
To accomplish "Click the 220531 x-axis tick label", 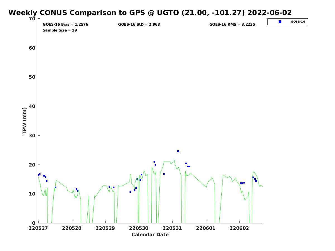I will coord(172,228).
